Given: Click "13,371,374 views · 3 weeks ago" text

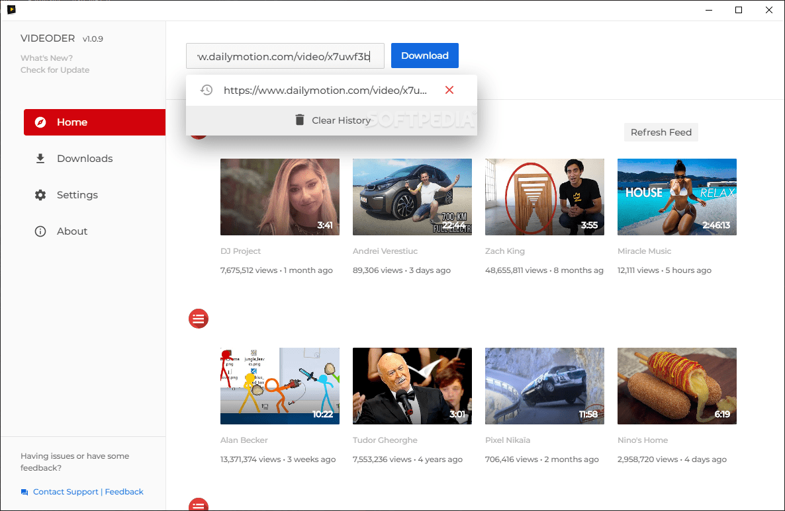Looking at the screenshot, I should (x=278, y=459).
